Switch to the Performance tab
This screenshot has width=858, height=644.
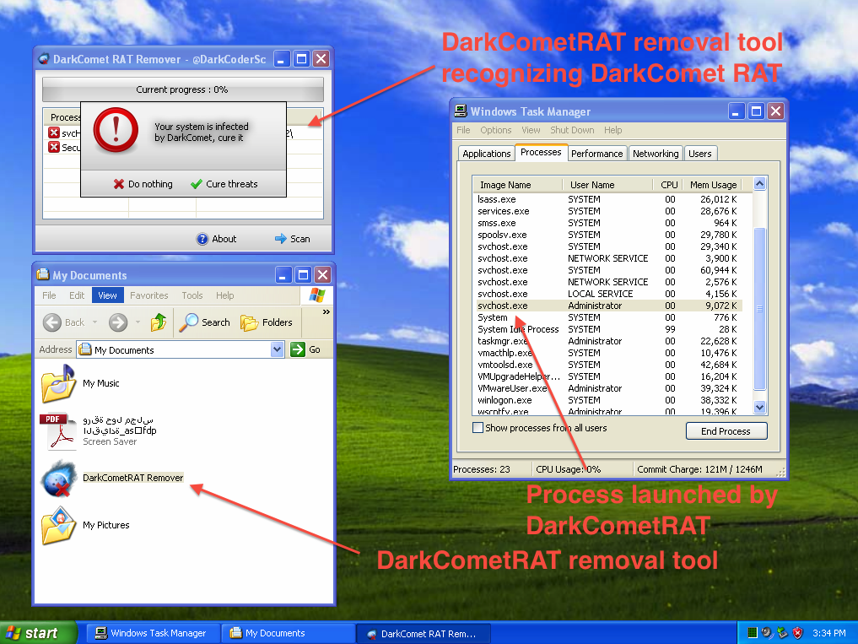tap(596, 154)
